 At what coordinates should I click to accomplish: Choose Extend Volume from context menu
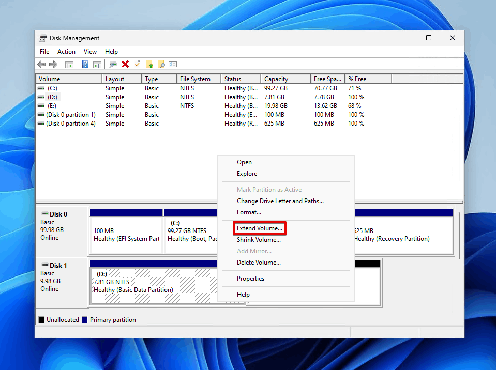click(260, 228)
